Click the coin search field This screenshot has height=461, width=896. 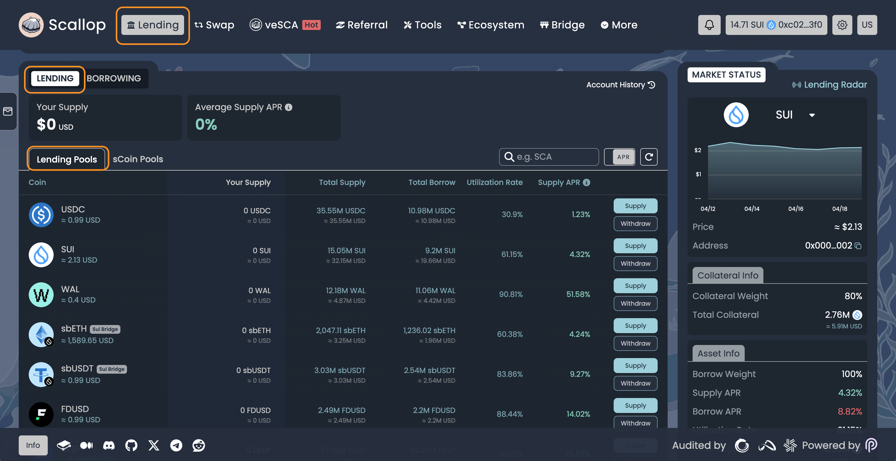549,157
